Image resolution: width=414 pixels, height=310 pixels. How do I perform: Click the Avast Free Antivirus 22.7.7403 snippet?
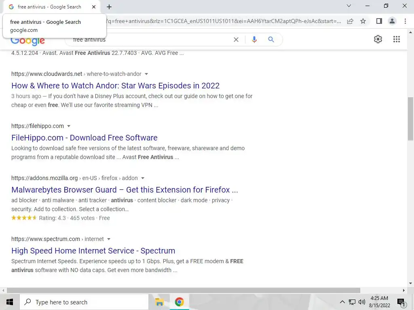click(97, 53)
